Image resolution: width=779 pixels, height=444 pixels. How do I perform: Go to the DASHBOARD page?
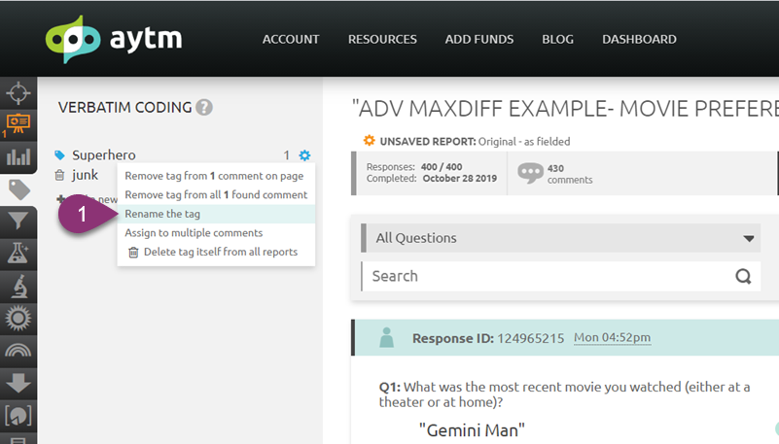(x=639, y=40)
